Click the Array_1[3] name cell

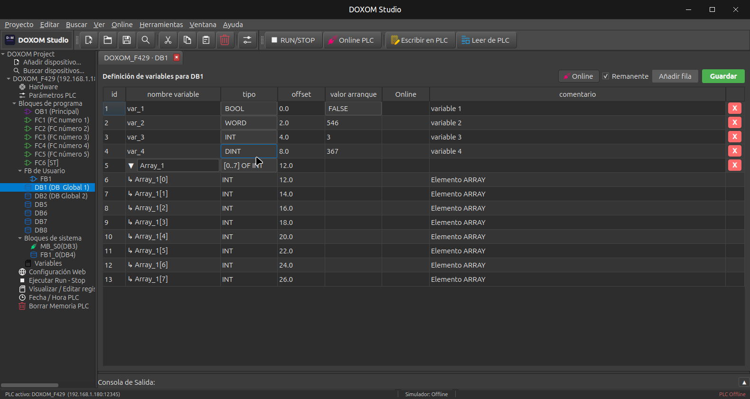click(x=173, y=223)
